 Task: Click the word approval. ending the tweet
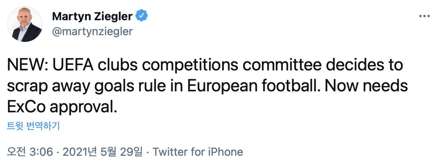coord(81,107)
